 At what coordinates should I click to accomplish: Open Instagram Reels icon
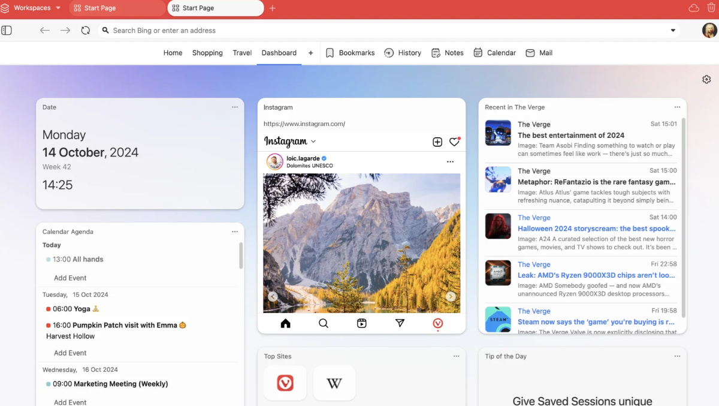tap(362, 323)
